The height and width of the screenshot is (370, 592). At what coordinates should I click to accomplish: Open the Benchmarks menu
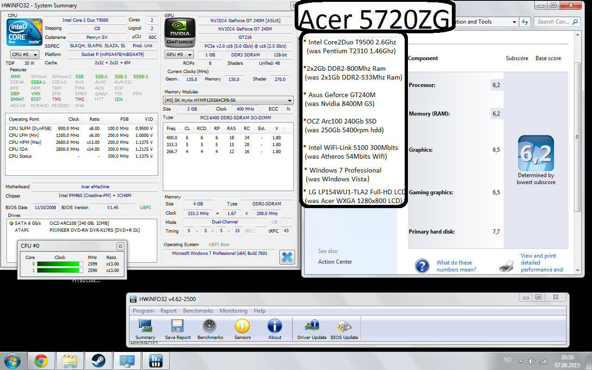point(198,311)
